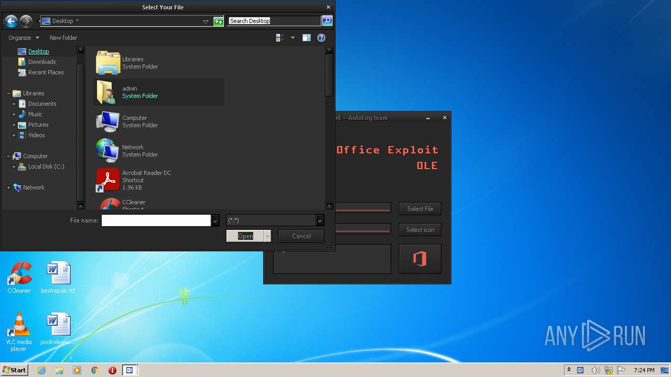Image resolution: width=671 pixels, height=377 pixels.
Task: Open help with the question mark icon
Action: [x=321, y=38]
